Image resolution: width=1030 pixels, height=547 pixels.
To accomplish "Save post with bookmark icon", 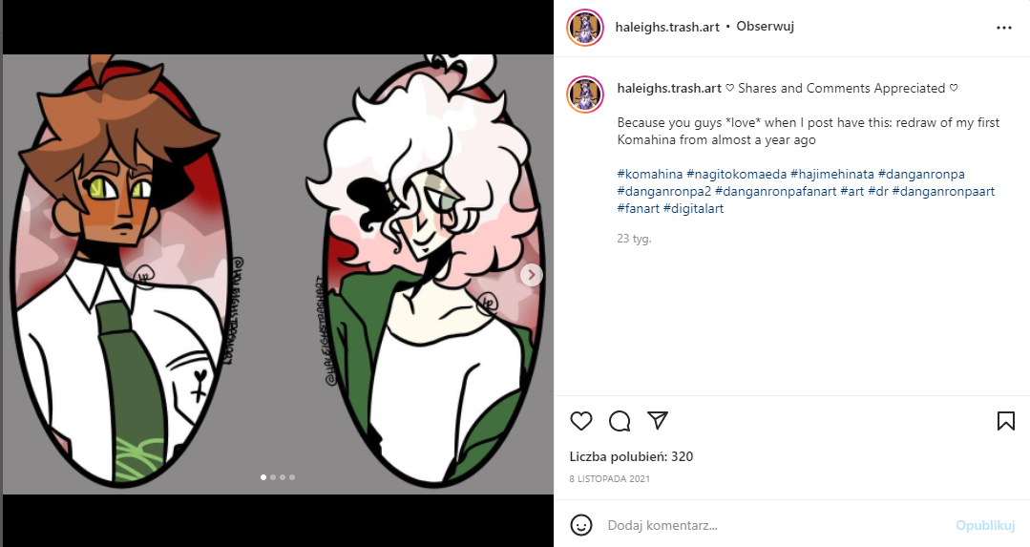I will click(1006, 421).
